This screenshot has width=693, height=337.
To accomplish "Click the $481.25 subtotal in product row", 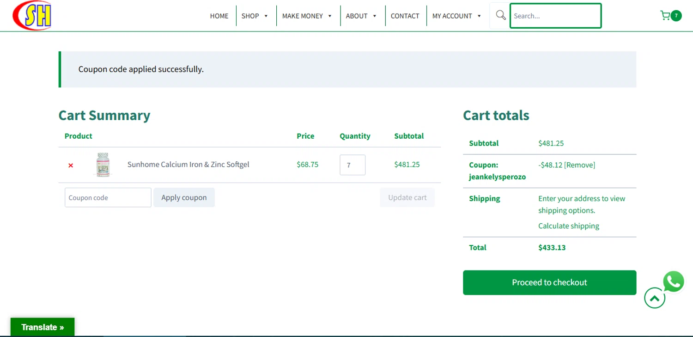I will 407,164.
